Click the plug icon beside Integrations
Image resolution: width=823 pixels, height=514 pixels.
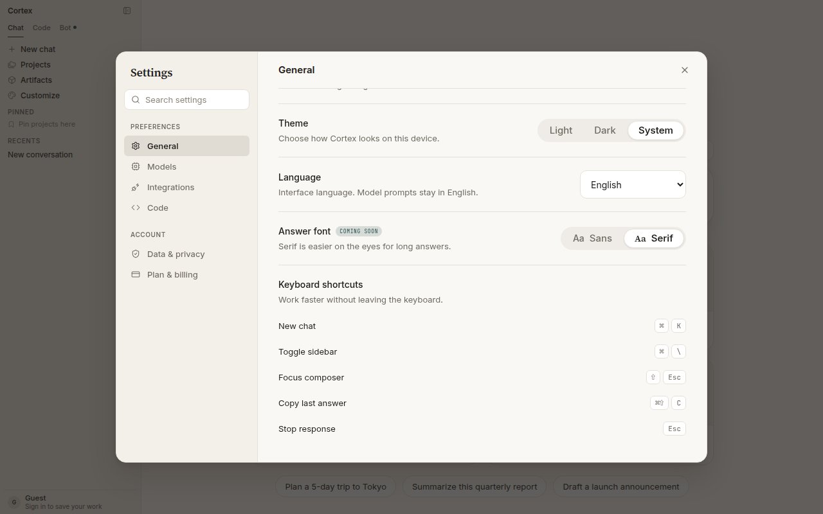[136, 187]
